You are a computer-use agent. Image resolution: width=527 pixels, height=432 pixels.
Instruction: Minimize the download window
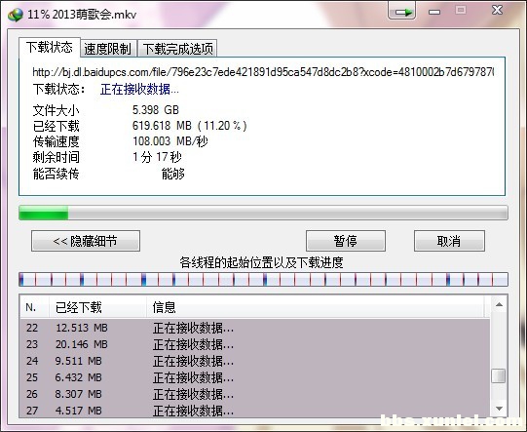pyautogui.click(x=434, y=12)
